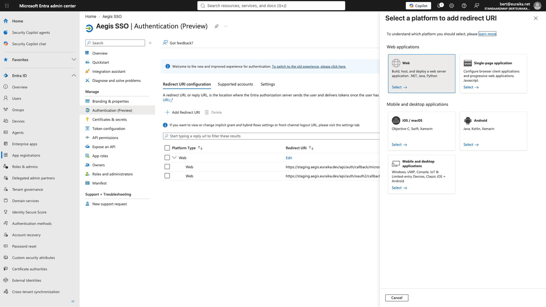Click the global search box

(x=271, y=6)
